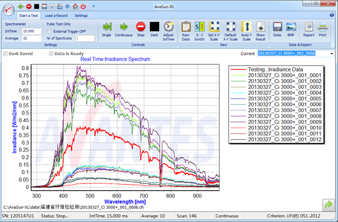Click the Adjust IntTime clock icon
Viewport: 338px width, 222px height.
coord(168,27)
